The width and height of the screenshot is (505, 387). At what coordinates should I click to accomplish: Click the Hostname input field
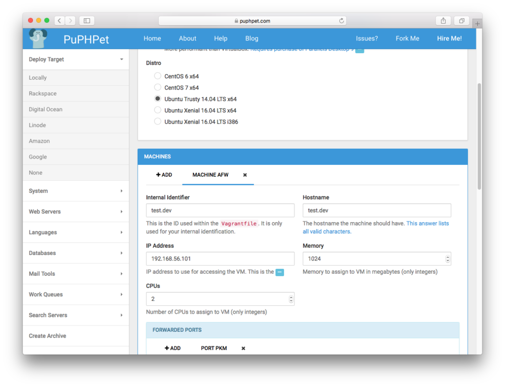coord(377,210)
